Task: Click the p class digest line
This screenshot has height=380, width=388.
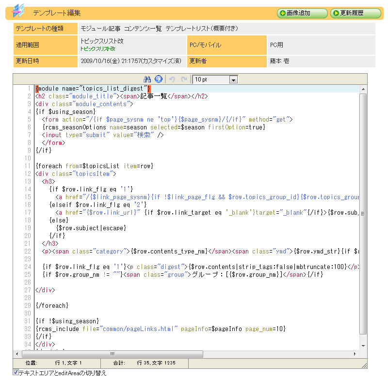Action: (x=201, y=267)
